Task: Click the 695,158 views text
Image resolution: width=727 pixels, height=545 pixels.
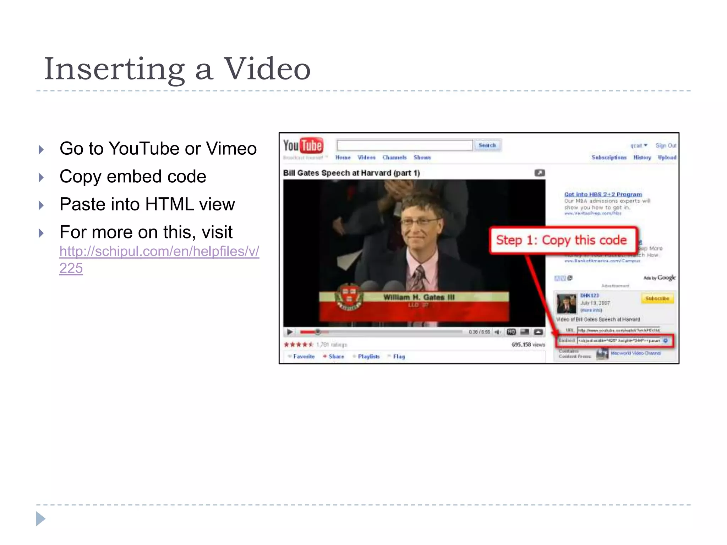Action: [528, 345]
